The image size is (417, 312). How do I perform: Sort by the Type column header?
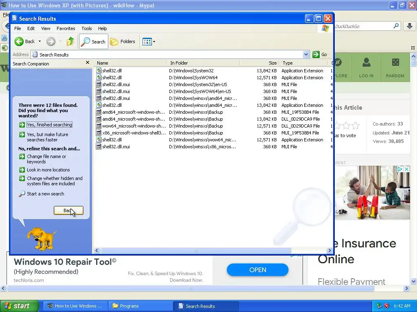tap(303, 63)
